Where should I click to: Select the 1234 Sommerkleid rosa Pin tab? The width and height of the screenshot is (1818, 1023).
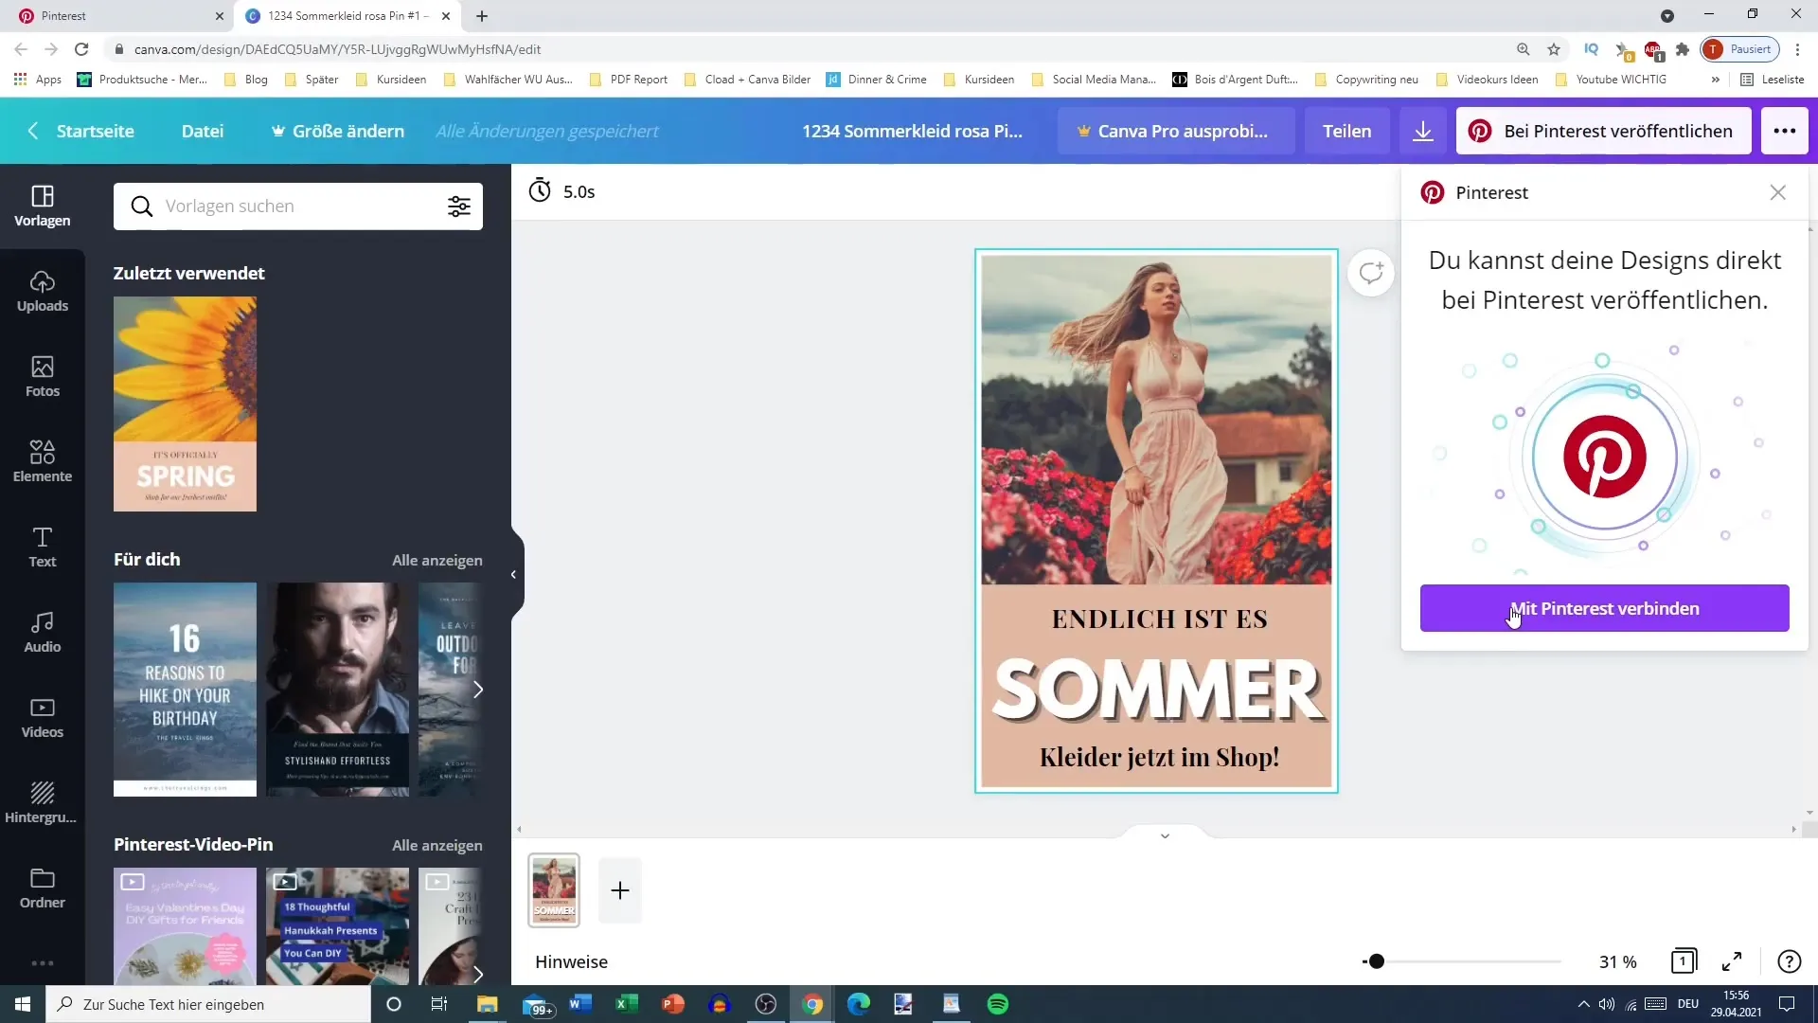click(x=348, y=16)
